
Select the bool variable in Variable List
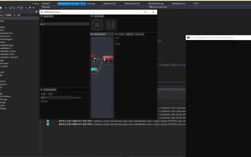click(x=65, y=24)
